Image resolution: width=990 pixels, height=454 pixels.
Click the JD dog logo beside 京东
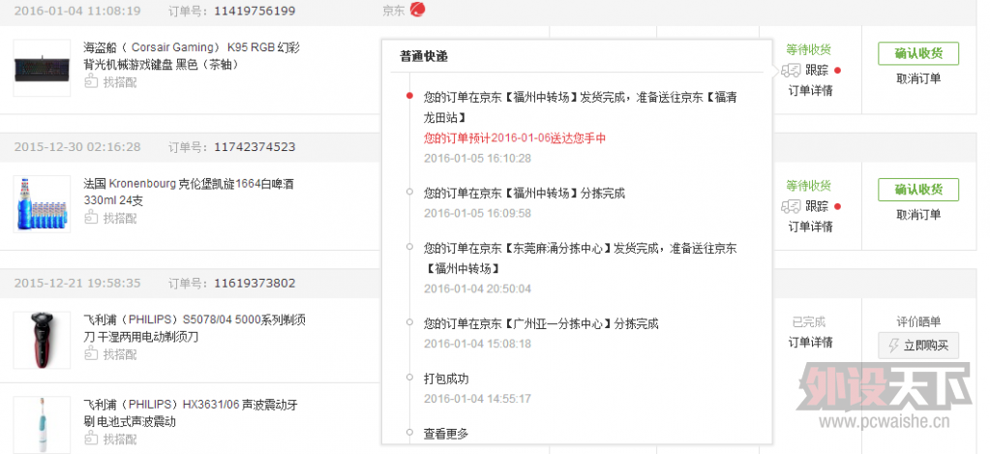coord(418,11)
